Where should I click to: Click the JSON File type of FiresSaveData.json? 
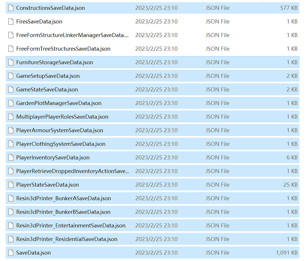tap(217, 22)
